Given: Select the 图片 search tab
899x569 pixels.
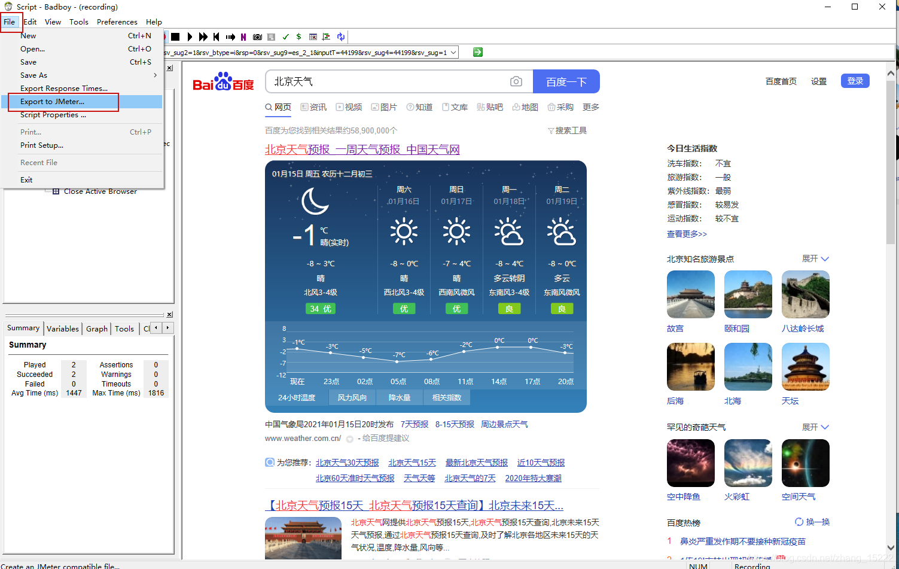Looking at the screenshot, I should (x=384, y=107).
